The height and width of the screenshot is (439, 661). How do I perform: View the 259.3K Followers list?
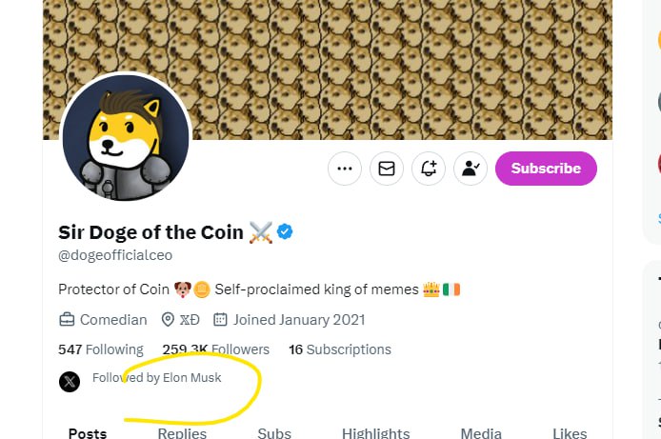coord(216,349)
